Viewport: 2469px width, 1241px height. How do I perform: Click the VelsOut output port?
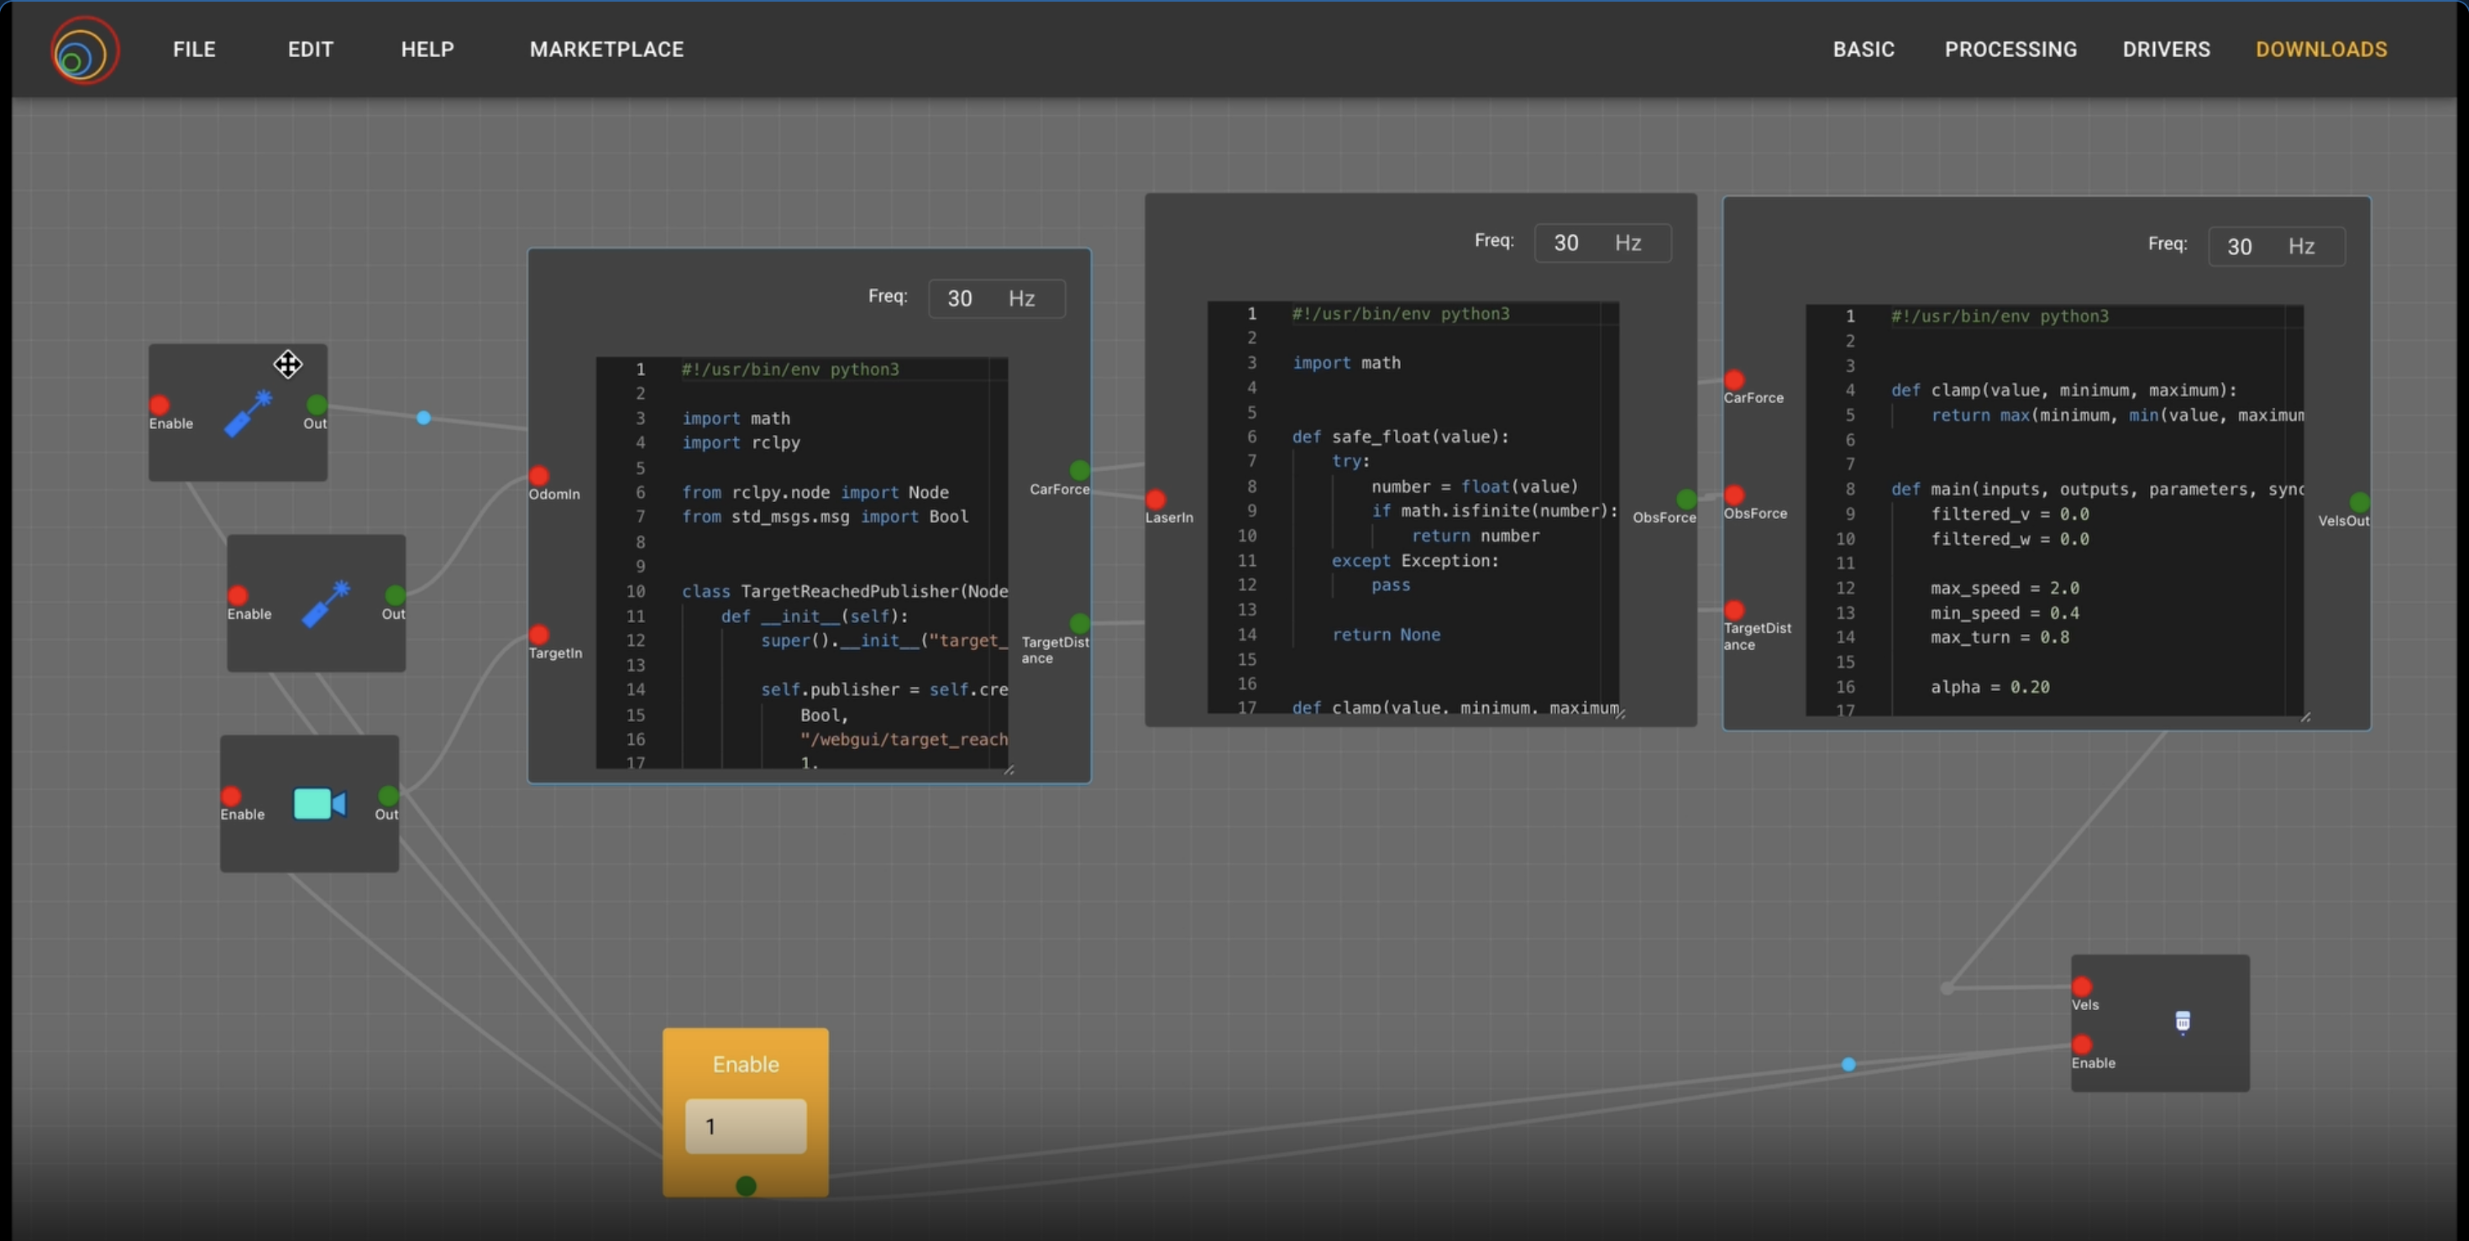(2360, 502)
